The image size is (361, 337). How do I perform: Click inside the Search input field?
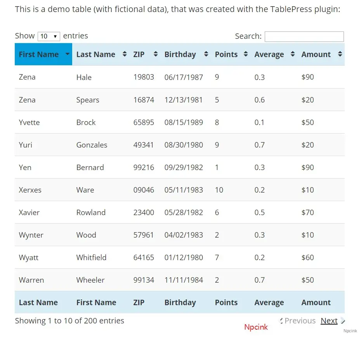point(304,36)
